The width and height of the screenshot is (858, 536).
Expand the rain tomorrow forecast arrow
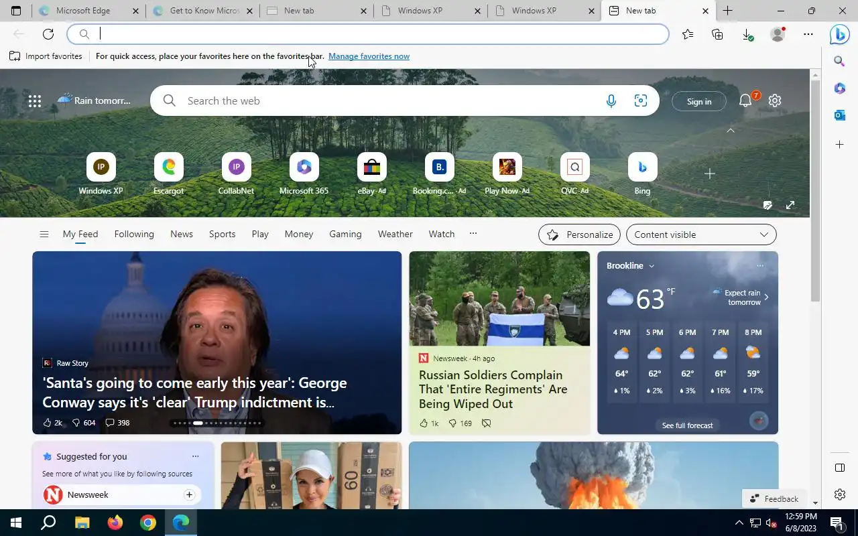click(766, 297)
